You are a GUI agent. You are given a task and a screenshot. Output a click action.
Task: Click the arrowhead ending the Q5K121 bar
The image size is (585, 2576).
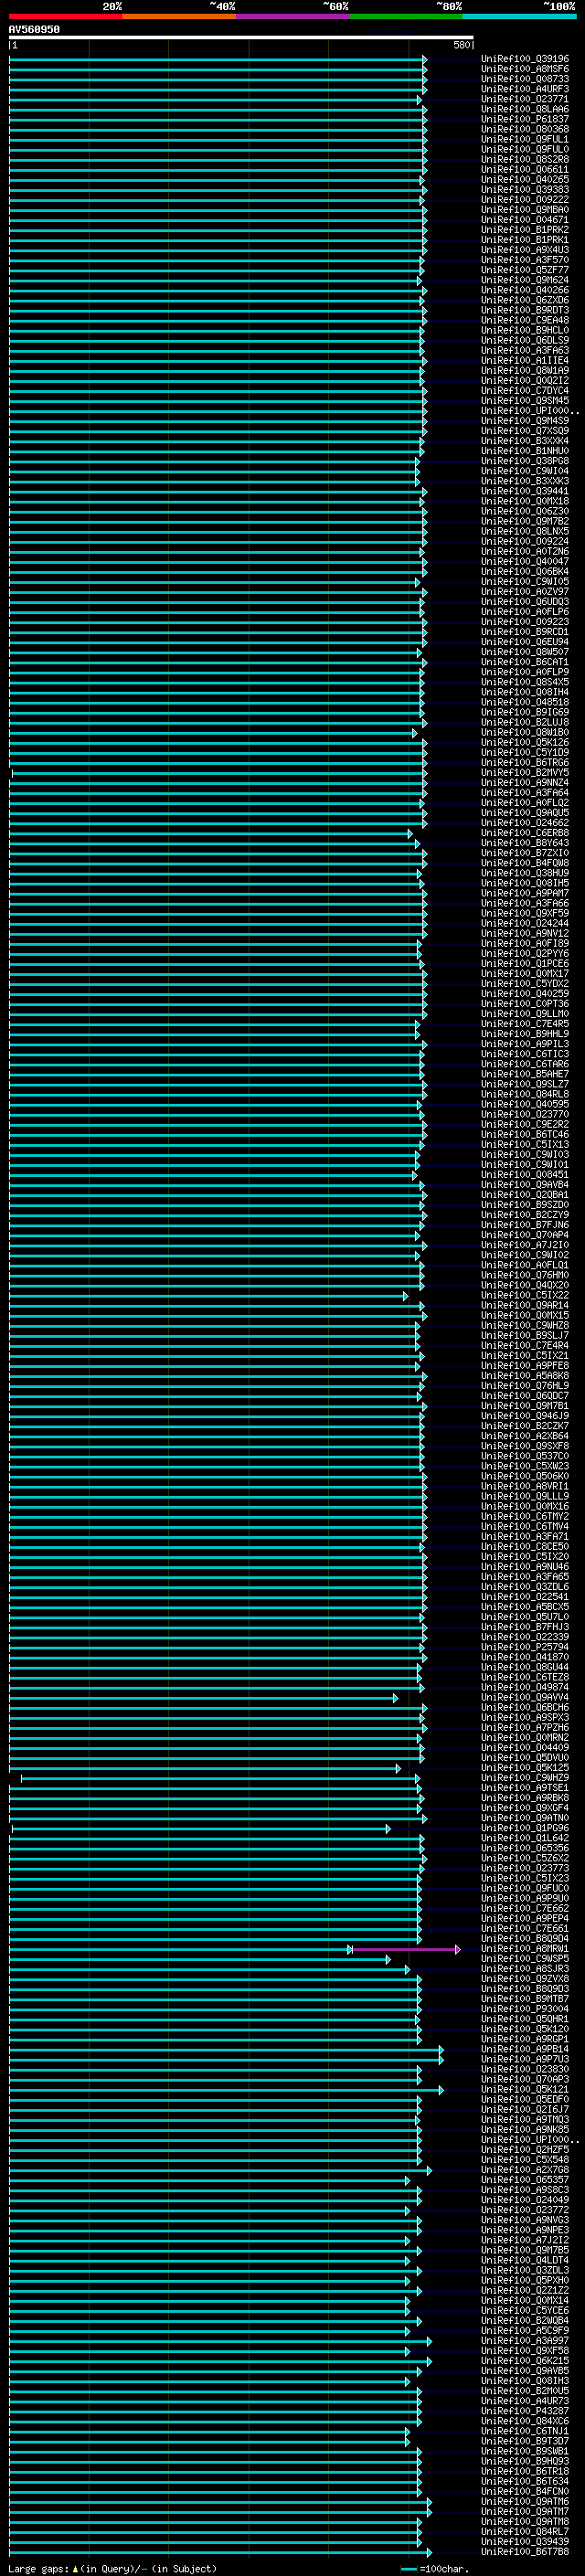tap(441, 2089)
